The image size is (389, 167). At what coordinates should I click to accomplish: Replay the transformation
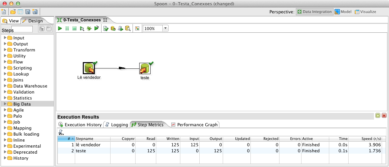click(x=96, y=28)
